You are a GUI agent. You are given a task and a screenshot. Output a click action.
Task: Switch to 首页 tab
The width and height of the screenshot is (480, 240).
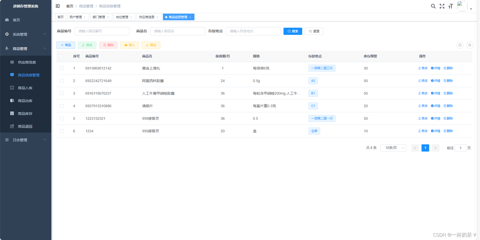point(61,17)
